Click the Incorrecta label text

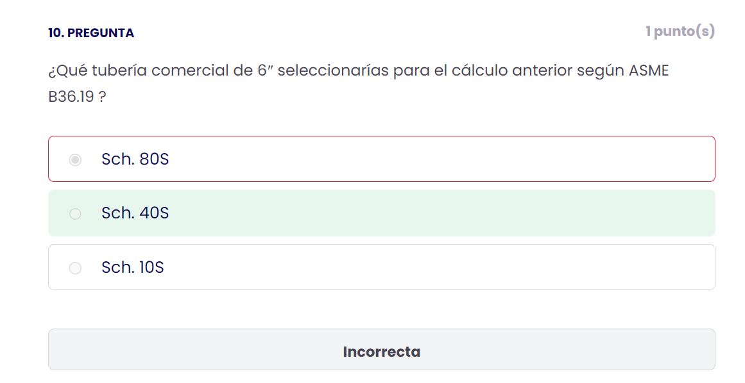[382, 352]
